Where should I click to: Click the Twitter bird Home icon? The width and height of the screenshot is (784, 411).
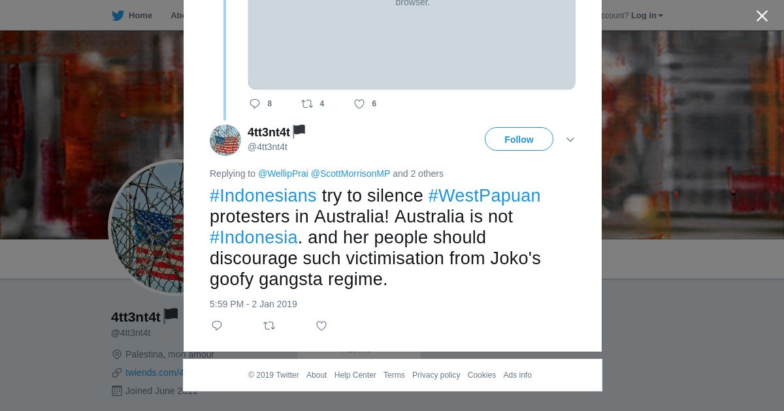click(x=118, y=16)
